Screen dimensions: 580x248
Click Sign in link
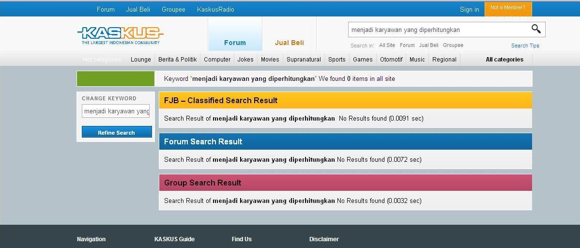[x=470, y=10]
